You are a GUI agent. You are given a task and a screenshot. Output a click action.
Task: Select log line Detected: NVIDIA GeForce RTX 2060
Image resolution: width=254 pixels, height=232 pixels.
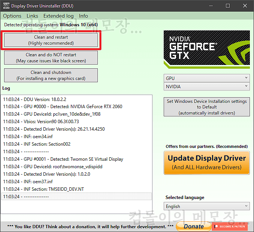76,107
